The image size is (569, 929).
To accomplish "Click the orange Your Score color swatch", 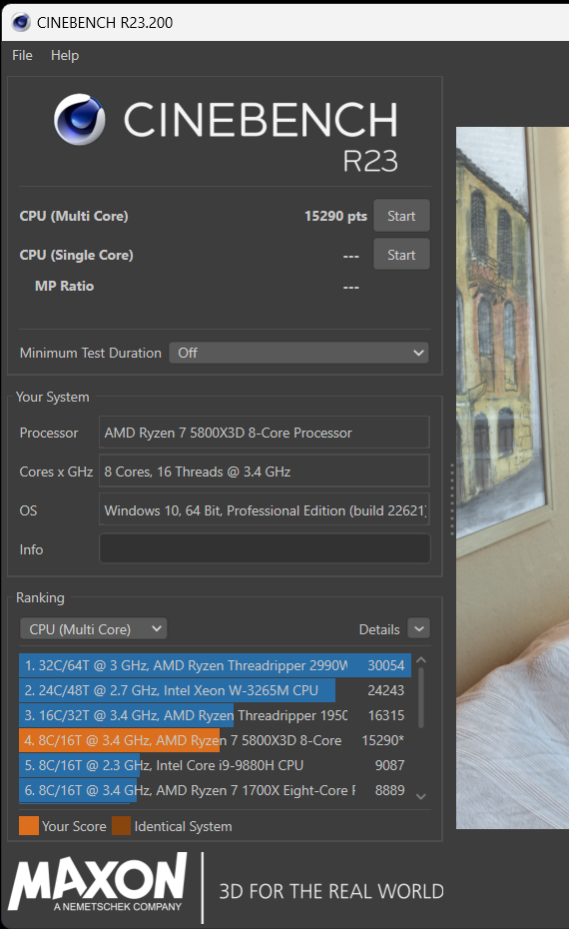I will 29,826.
